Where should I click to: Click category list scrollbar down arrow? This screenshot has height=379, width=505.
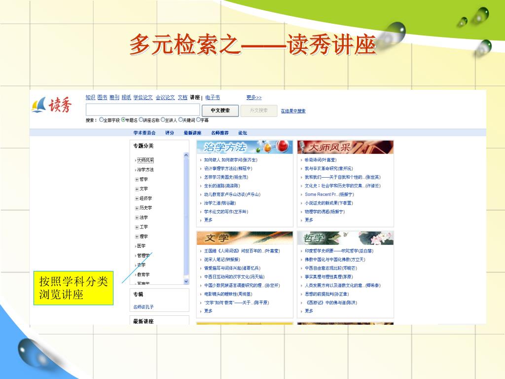(186, 281)
